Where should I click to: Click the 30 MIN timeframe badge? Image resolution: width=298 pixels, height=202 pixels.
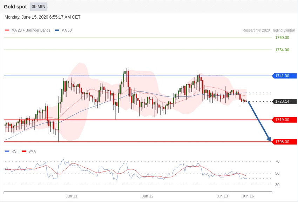pos(39,7)
